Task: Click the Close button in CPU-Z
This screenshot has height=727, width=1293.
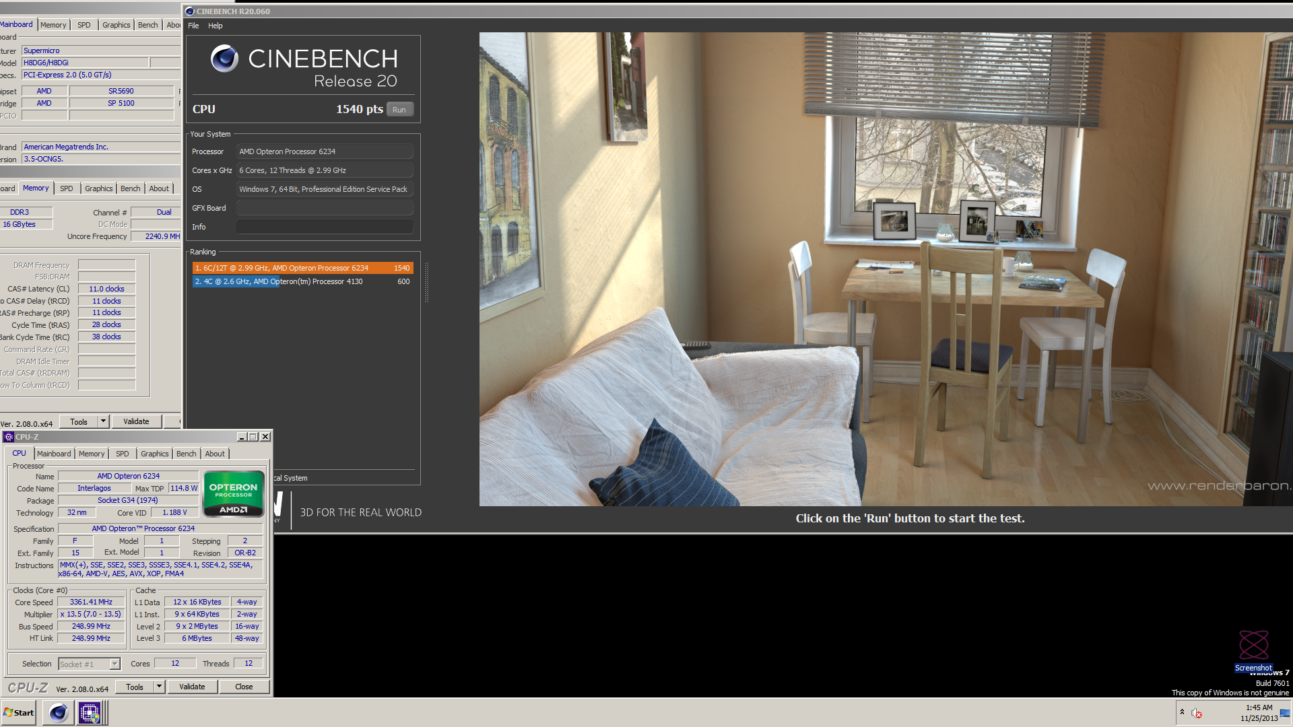Action: 244,687
